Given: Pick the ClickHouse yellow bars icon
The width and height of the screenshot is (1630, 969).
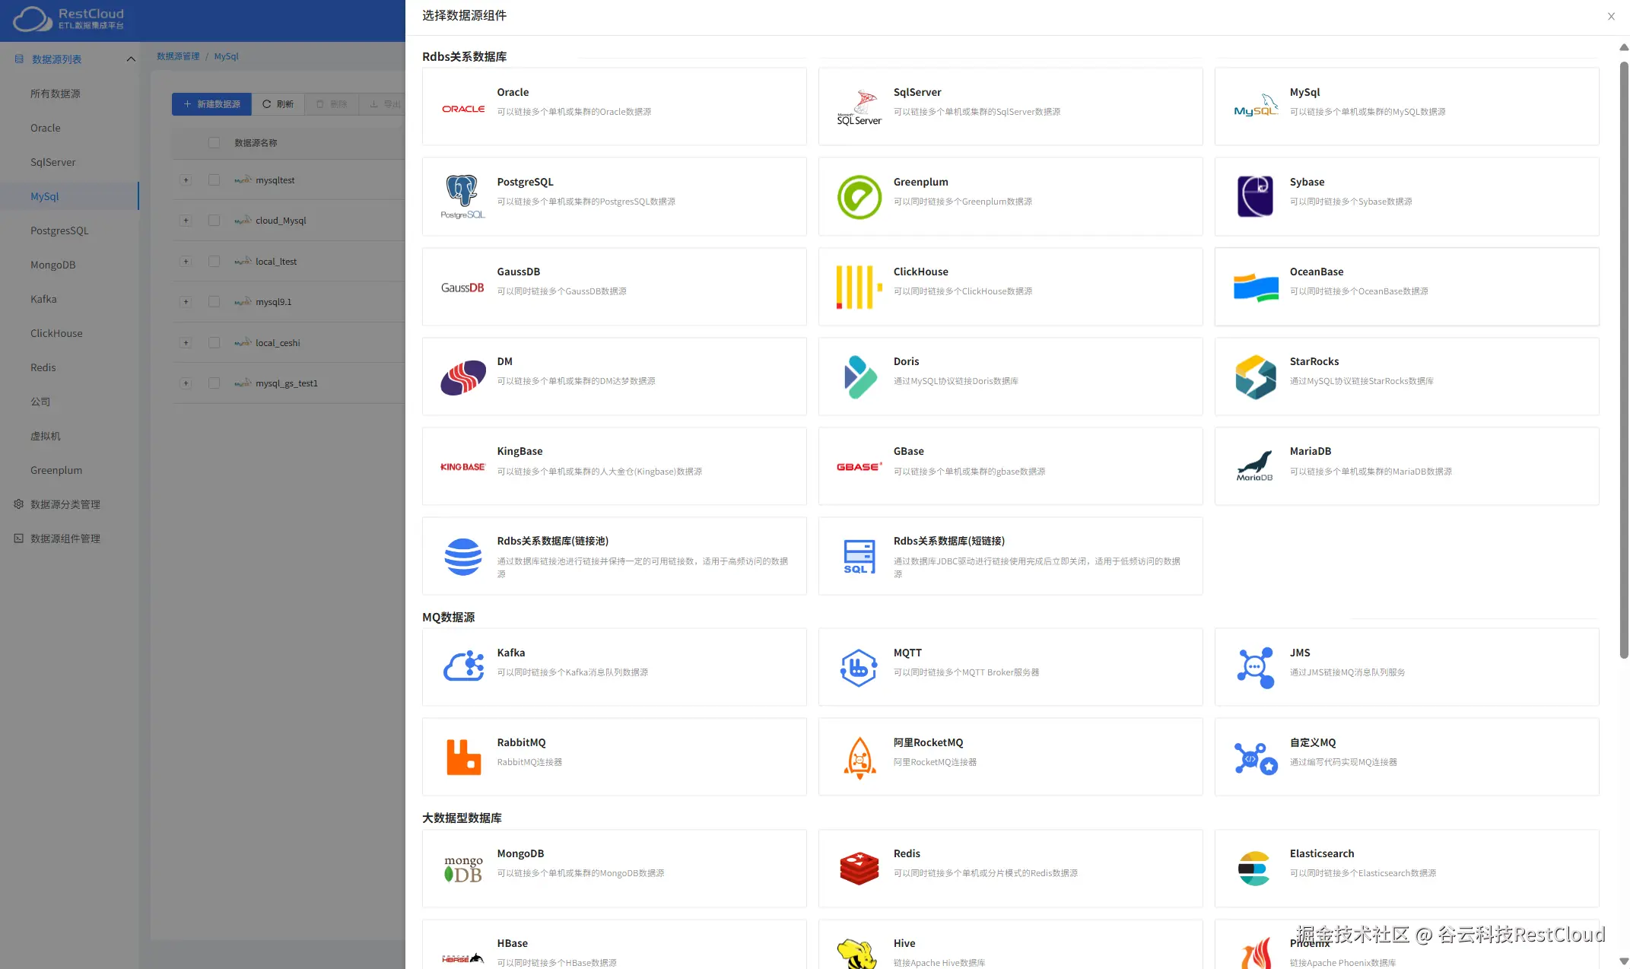Looking at the screenshot, I should click(x=859, y=287).
